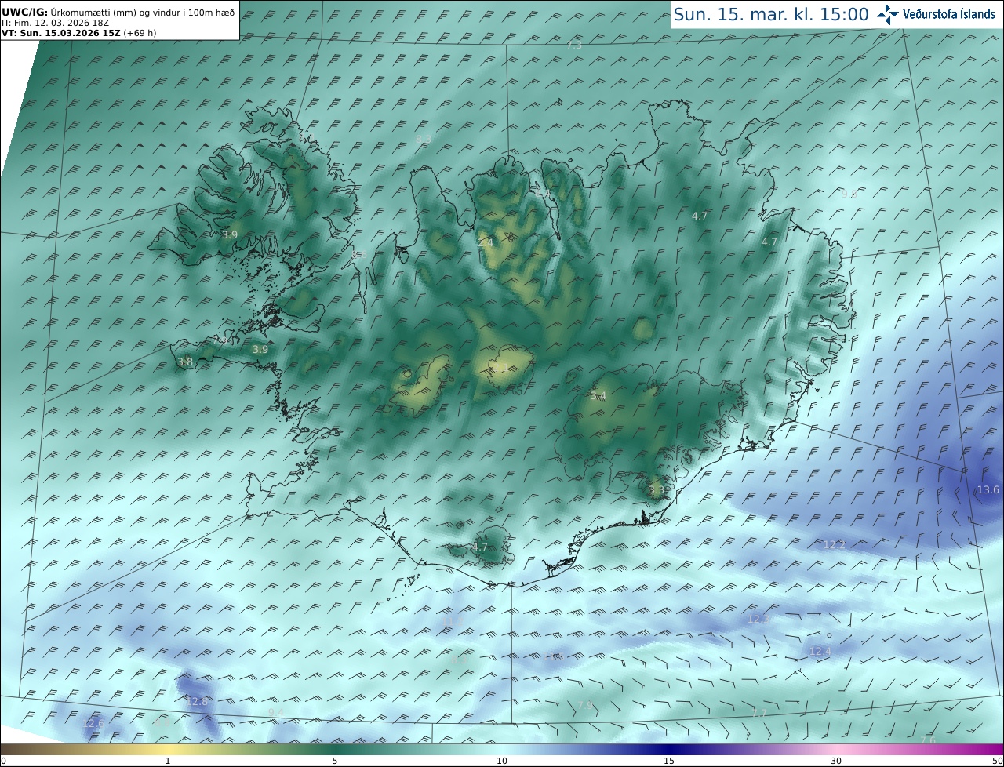Click the colorbar at the 10 mm tick
This screenshot has width=1004, height=767.
[x=502, y=749]
